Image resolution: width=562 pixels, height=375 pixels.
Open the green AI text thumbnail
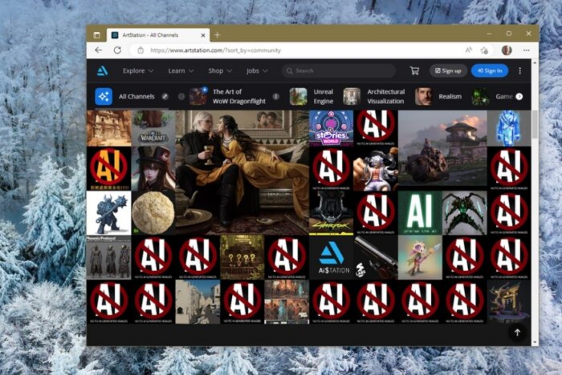pyautogui.click(x=420, y=212)
